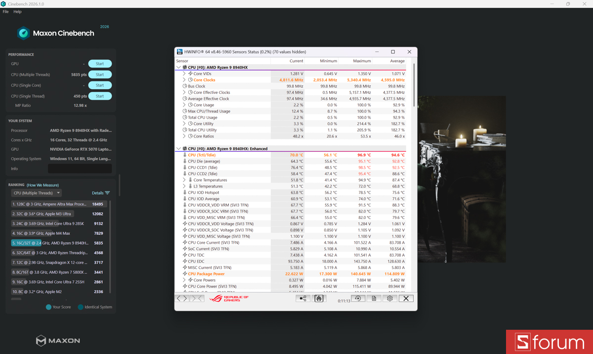Open the File menu in Cinebench
The height and width of the screenshot is (354, 593).
point(6,12)
